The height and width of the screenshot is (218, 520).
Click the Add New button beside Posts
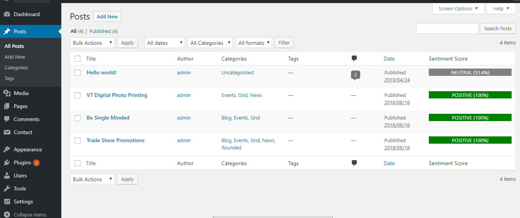tap(107, 16)
